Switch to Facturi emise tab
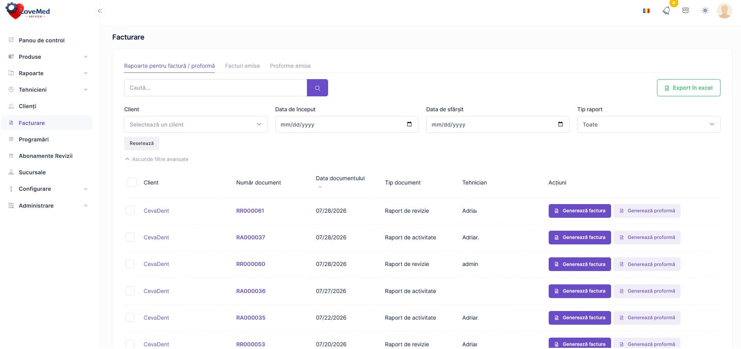 (242, 66)
